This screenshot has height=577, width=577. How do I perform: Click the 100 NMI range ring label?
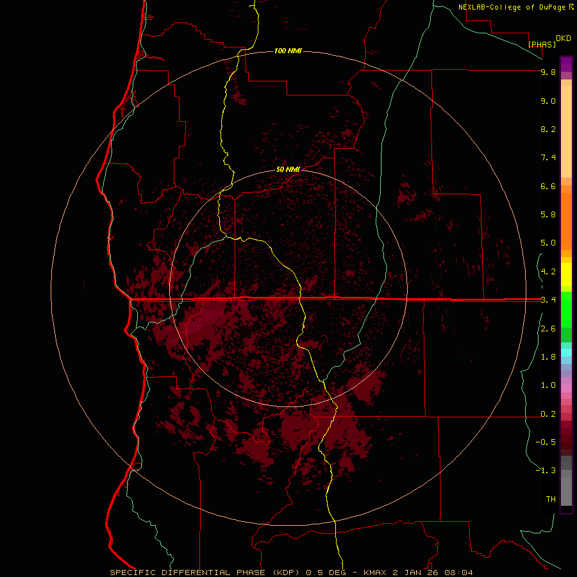[288, 51]
